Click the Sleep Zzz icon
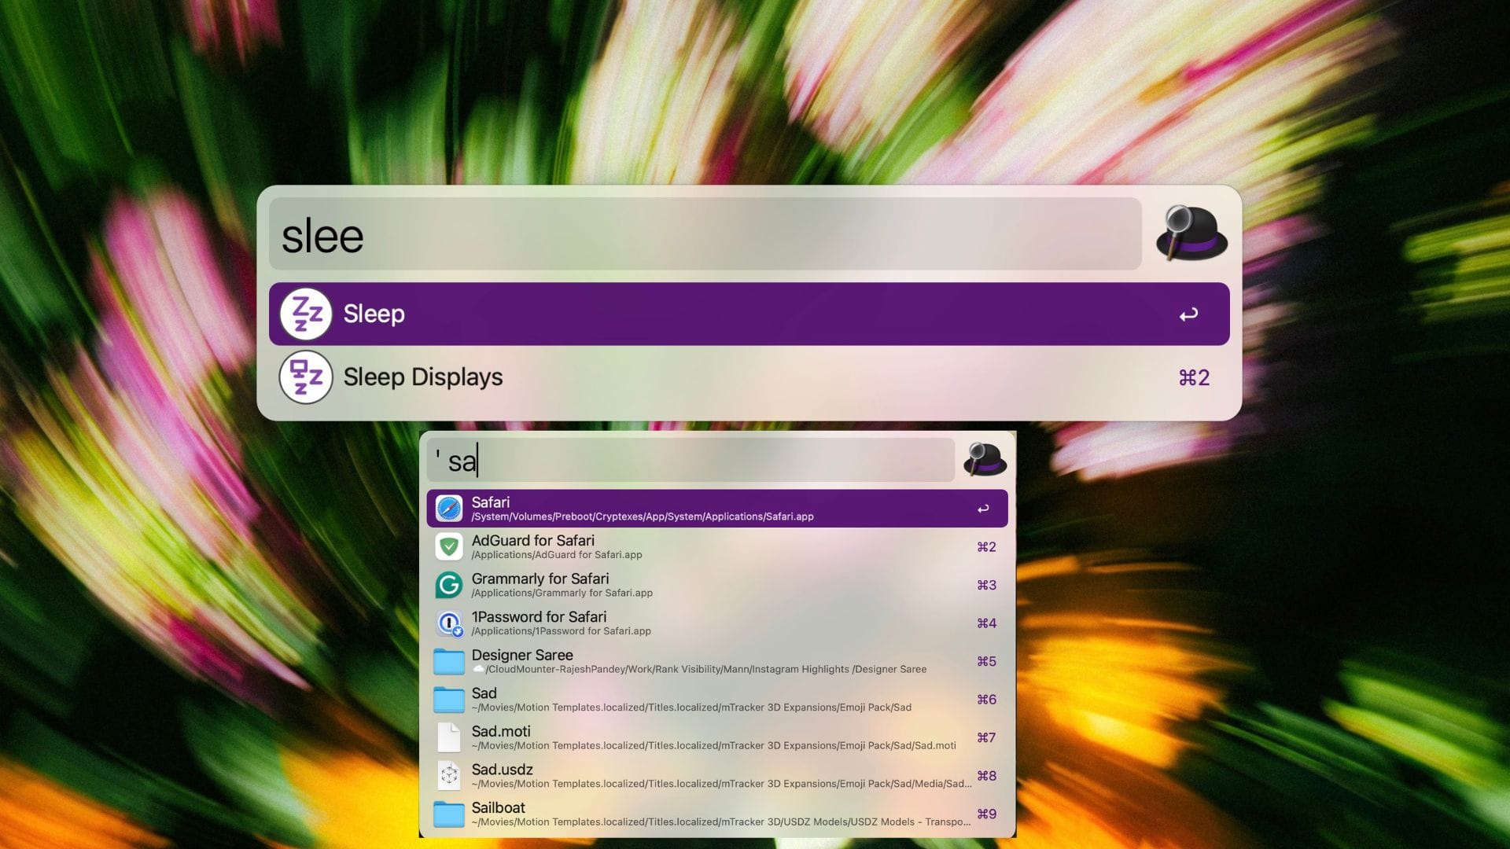The width and height of the screenshot is (1510, 849). pos(304,314)
